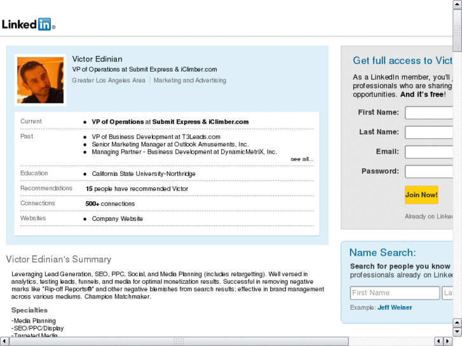Select the Victor Edinian name heading
The height and width of the screenshot is (346, 462).
coord(97,59)
